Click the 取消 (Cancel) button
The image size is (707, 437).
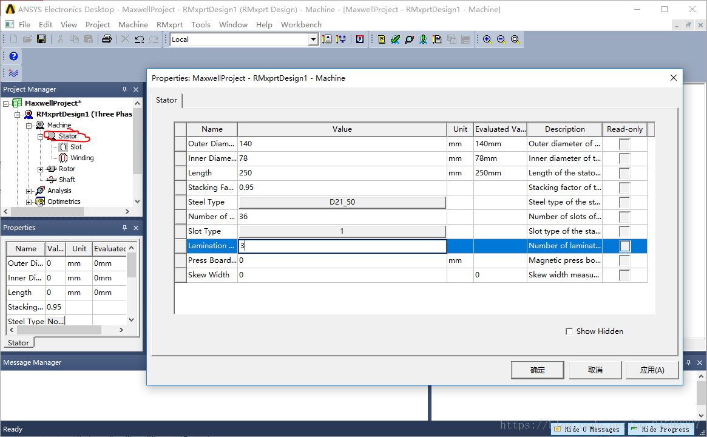pyautogui.click(x=595, y=370)
